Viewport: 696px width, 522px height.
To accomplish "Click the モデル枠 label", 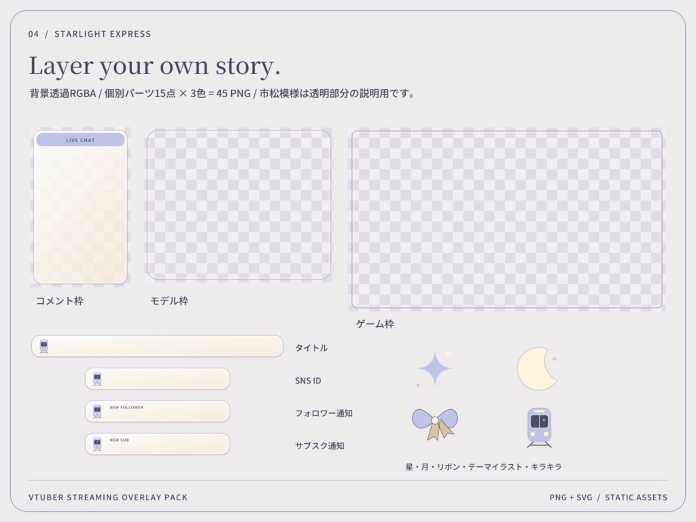I will 169,301.
